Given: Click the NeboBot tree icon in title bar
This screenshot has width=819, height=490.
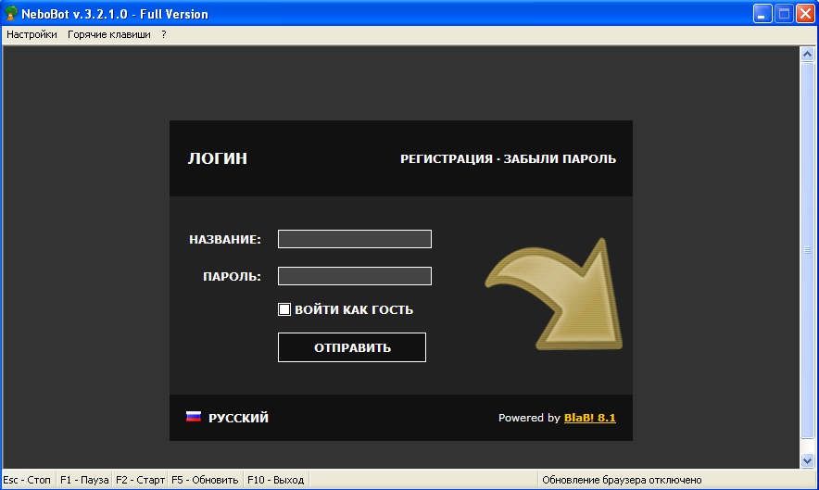Looking at the screenshot, I should [12, 14].
